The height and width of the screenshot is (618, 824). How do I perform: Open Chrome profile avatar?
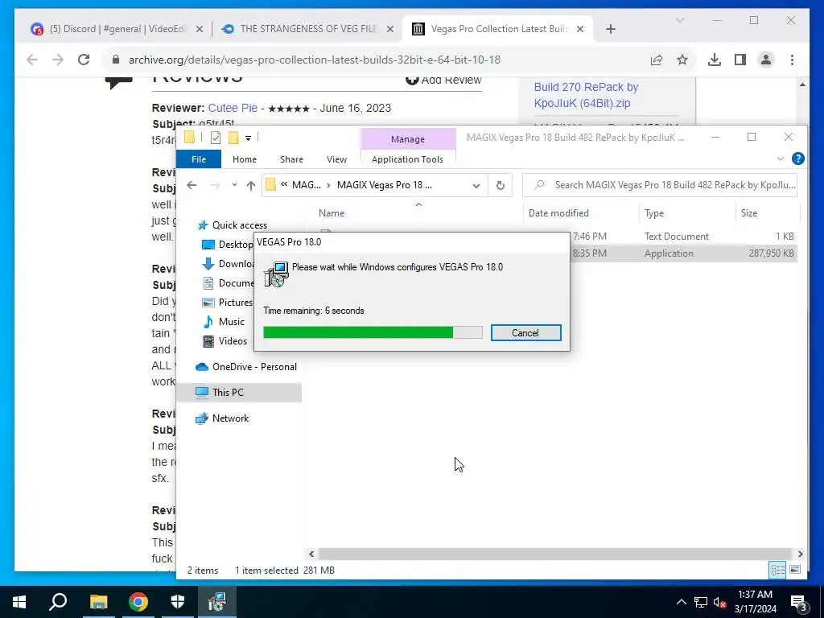tap(766, 60)
